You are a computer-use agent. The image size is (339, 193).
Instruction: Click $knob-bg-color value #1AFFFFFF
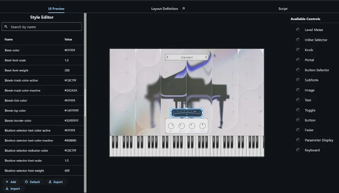click(72, 110)
